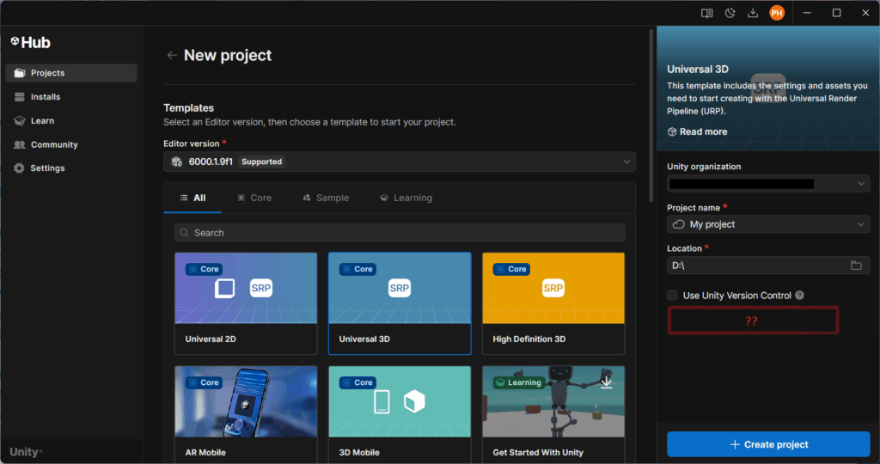Select the Universal 2D template
Screen dimensions: 880x464
click(246, 303)
